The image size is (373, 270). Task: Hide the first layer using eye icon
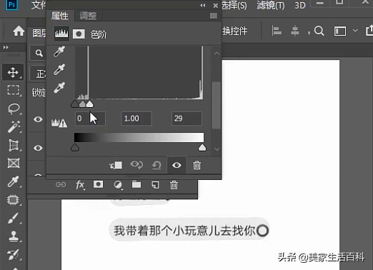[38, 119]
